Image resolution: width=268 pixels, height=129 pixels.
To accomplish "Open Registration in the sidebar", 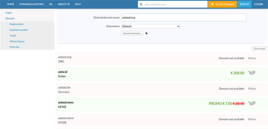I will click(16, 24).
